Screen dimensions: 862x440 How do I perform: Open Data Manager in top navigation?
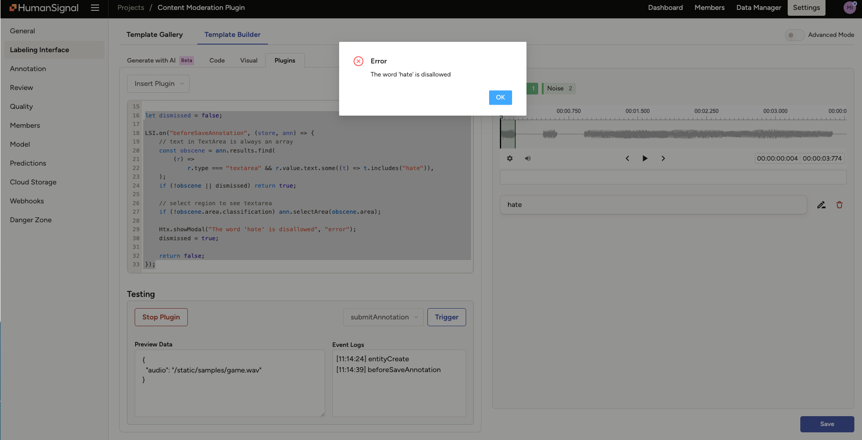[x=758, y=8]
